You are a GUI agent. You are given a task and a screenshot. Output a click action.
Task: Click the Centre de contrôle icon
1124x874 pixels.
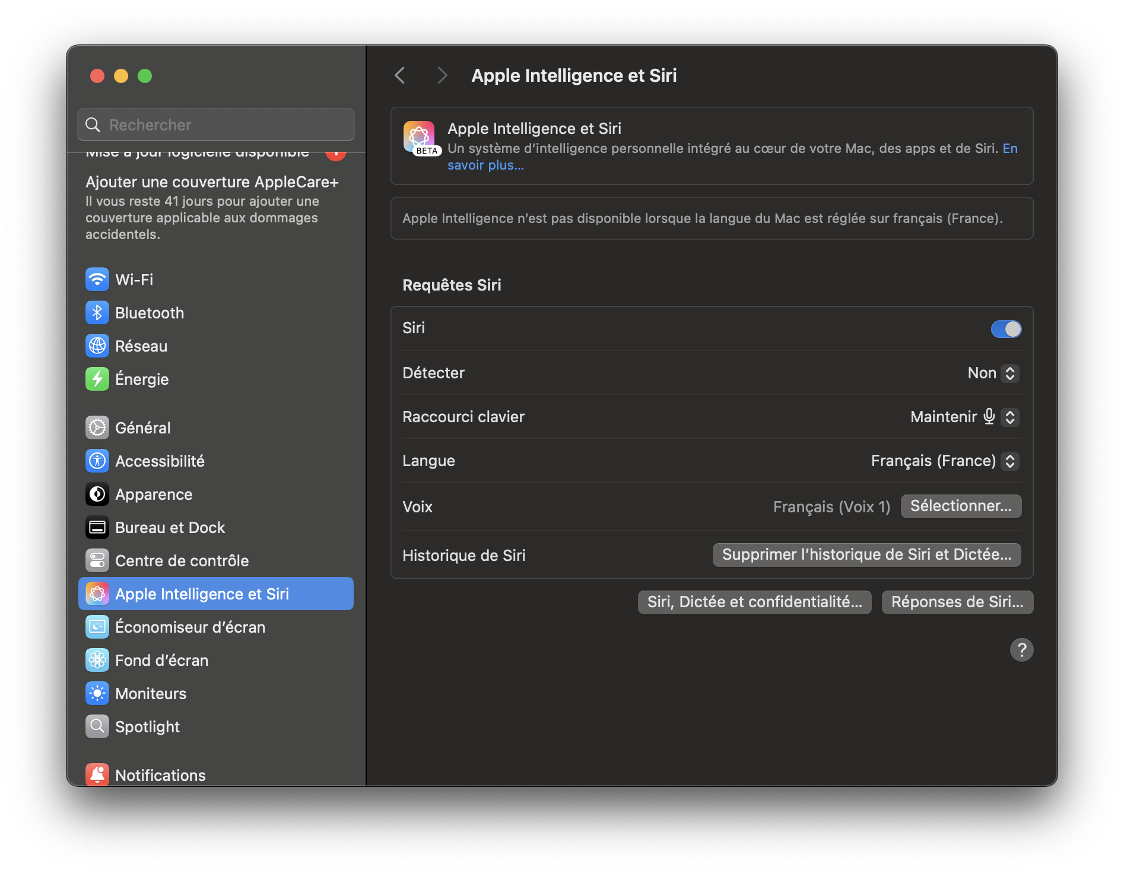pos(97,560)
